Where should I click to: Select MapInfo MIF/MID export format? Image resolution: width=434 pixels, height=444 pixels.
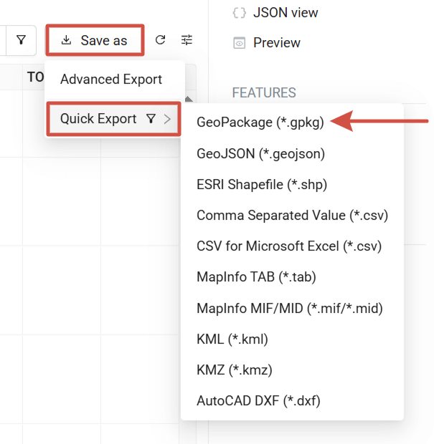pos(289,308)
